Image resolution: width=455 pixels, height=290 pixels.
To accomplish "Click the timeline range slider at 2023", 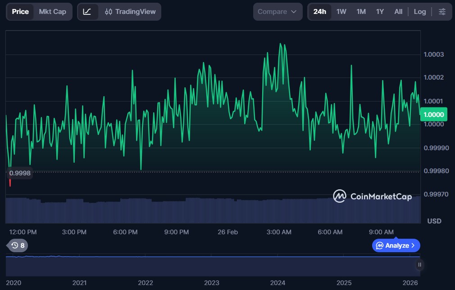I will (x=212, y=265).
